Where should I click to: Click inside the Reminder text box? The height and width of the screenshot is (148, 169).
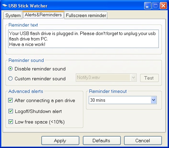[x=83, y=39]
